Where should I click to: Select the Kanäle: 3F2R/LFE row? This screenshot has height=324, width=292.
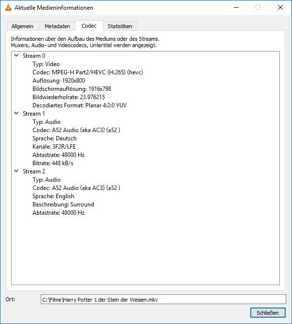(54, 147)
